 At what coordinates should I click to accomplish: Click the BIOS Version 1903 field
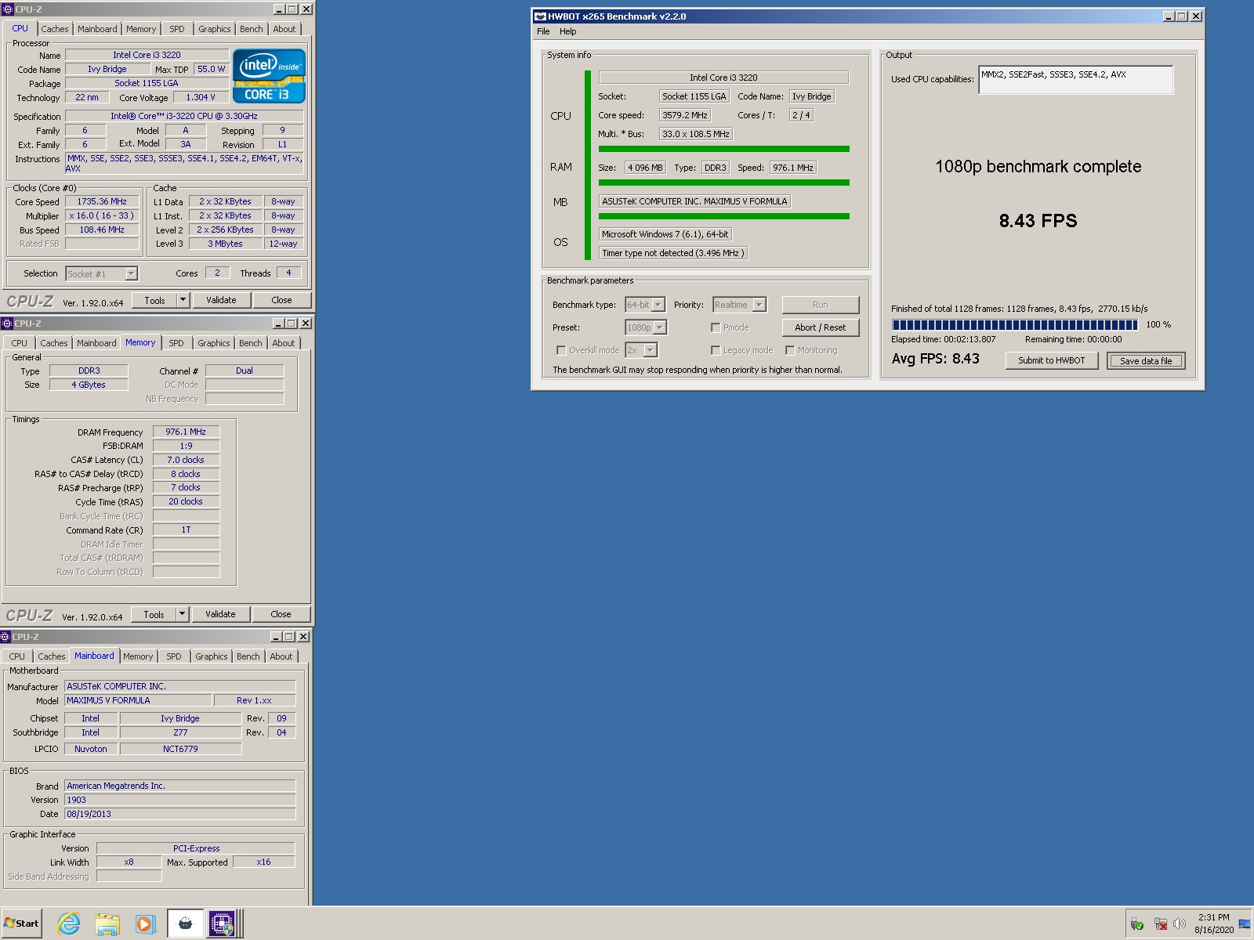pos(180,800)
